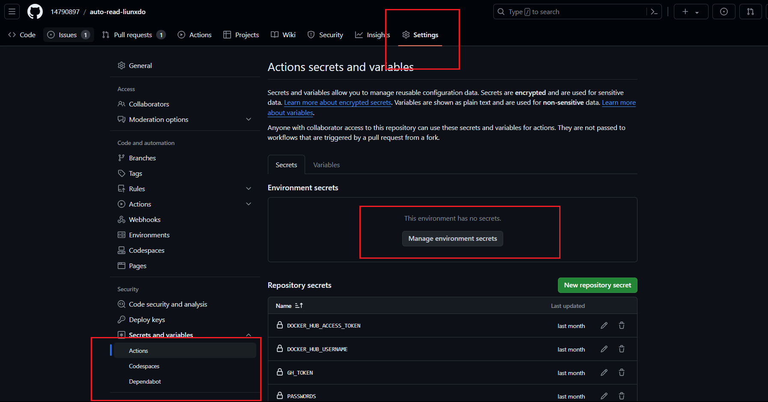The image size is (768, 402).
Task: Open Learn more about encrypted secrets link
Action: (x=338, y=103)
